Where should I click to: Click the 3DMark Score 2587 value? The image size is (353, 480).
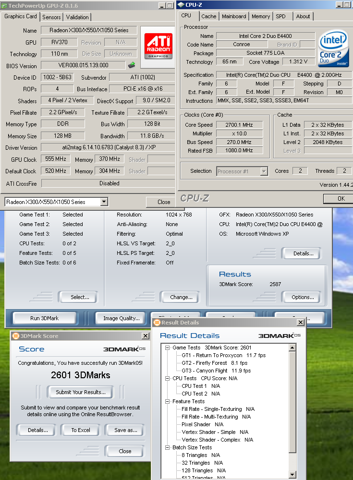pyautogui.click(x=275, y=284)
